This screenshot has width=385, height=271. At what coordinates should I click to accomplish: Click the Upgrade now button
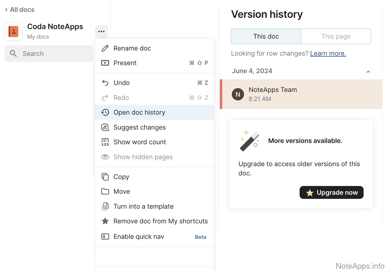(x=331, y=192)
